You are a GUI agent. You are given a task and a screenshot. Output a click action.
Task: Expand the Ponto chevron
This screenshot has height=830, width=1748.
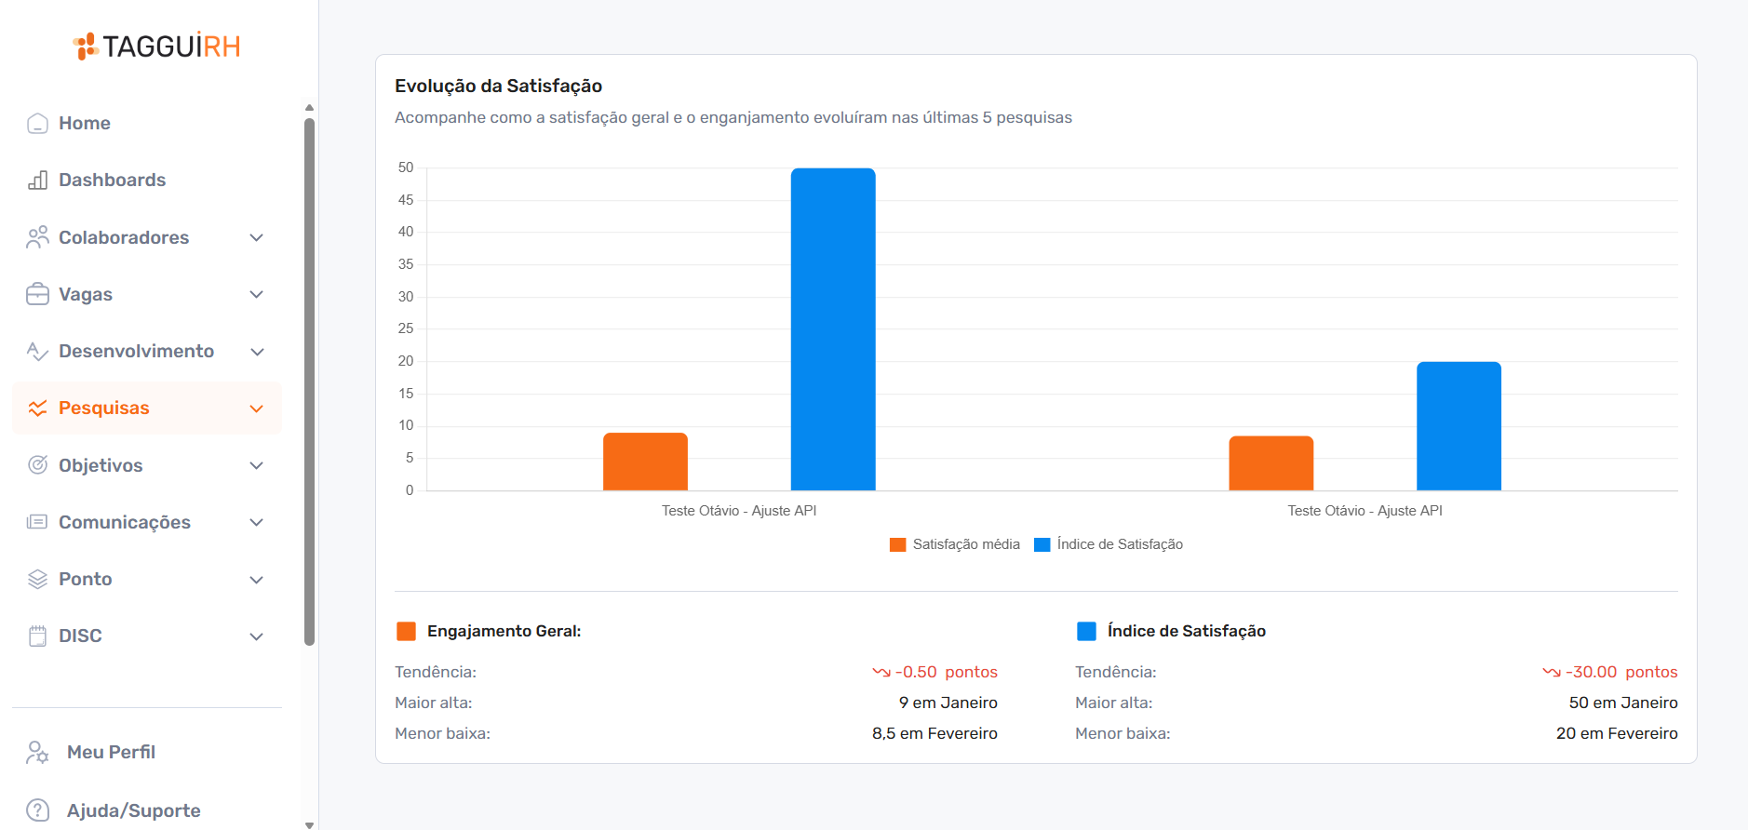tap(257, 579)
